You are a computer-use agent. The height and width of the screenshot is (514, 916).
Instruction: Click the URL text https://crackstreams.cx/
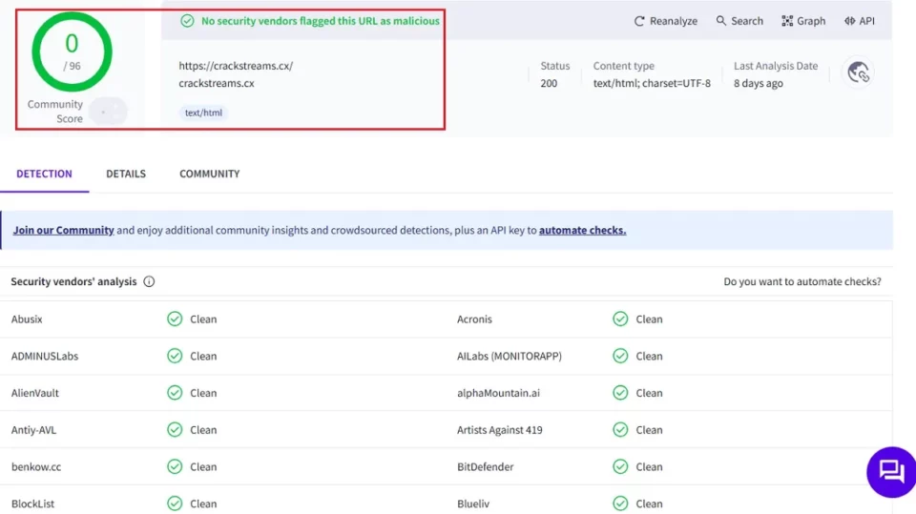click(236, 66)
